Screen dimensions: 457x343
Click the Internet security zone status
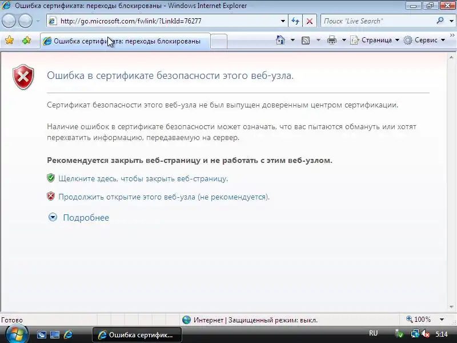point(250,320)
